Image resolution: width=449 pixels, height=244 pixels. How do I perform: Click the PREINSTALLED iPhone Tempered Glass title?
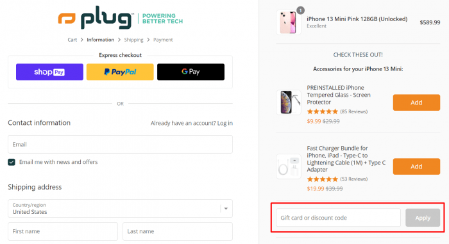339,95
